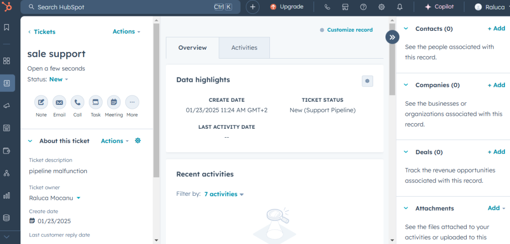
Task: Collapse the About this ticket section
Action: coord(30,141)
